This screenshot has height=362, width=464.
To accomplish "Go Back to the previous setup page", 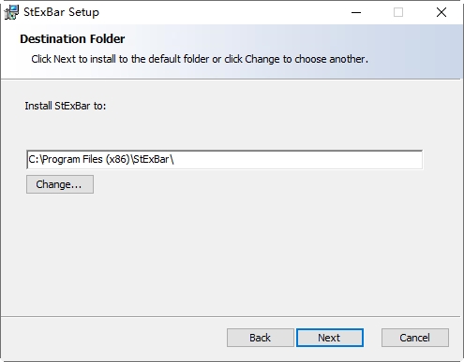I will click(x=261, y=338).
